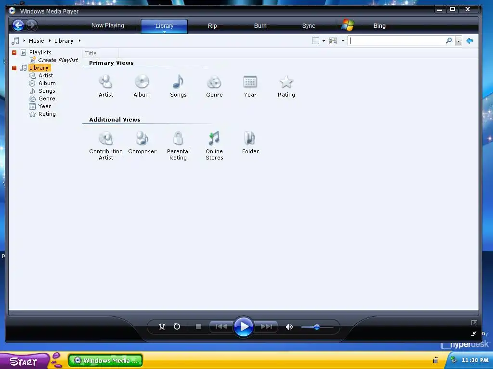The height and width of the screenshot is (369, 493).
Task: Open the search options dropdown
Action: point(458,41)
